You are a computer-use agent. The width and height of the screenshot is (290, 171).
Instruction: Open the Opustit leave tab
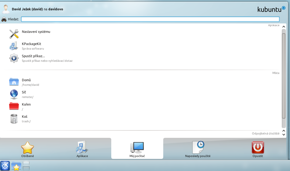pyautogui.click(x=258, y=149)
